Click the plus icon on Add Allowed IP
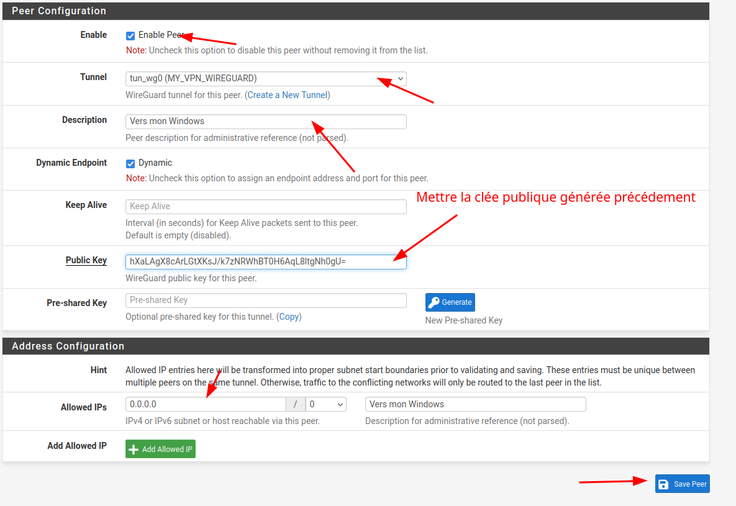This screenshot has width=736, height=506. point(134,450)
